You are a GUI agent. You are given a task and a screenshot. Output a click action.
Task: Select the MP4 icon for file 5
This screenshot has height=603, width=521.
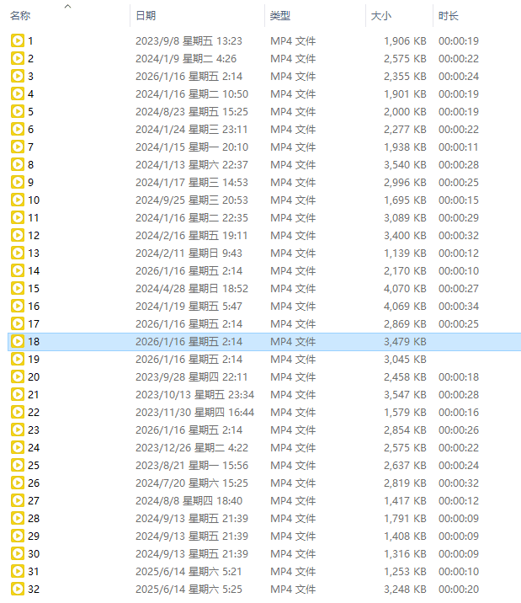17,111
